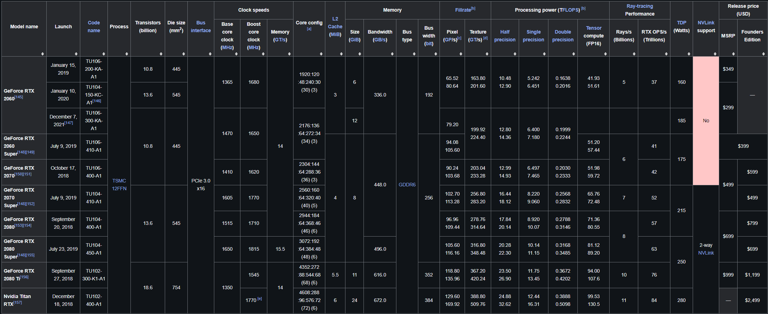The width and height of the screenshot is (768, 314).
Task: Sort by Bus interface column arrows
Action: tap(210, 54)
